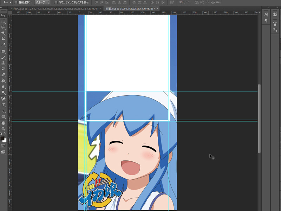Enable バウンディングボックスを表示 checkbox
The image size is (281, 211).
[56, 2]
